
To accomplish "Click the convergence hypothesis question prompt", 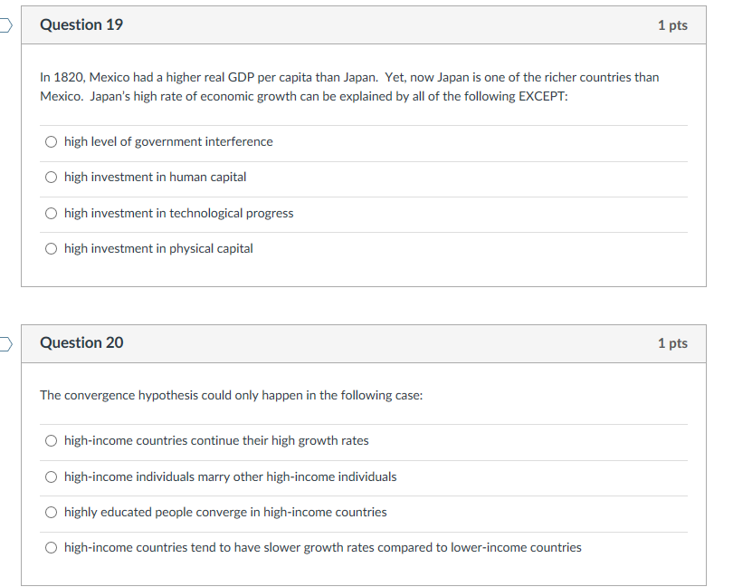I will (232, 396).
